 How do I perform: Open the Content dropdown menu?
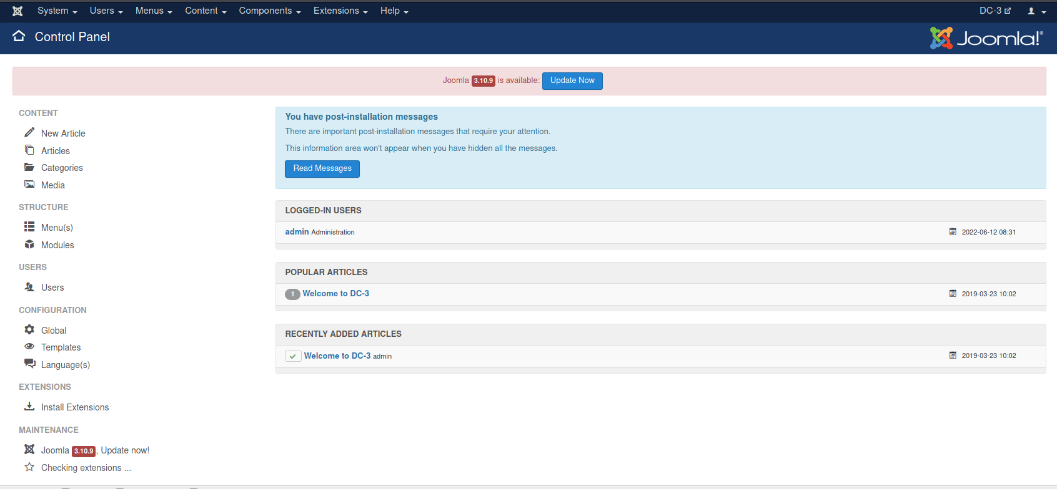tap(206, 11)
